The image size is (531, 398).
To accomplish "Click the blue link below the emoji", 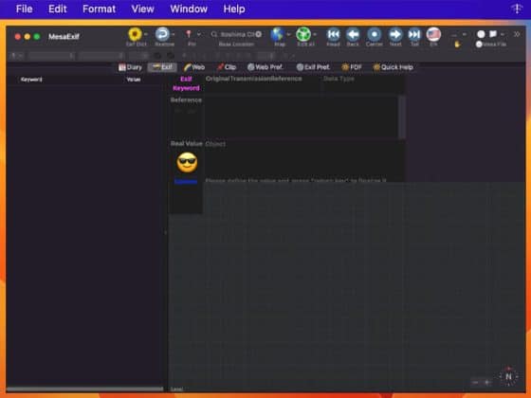I will 186,182.
